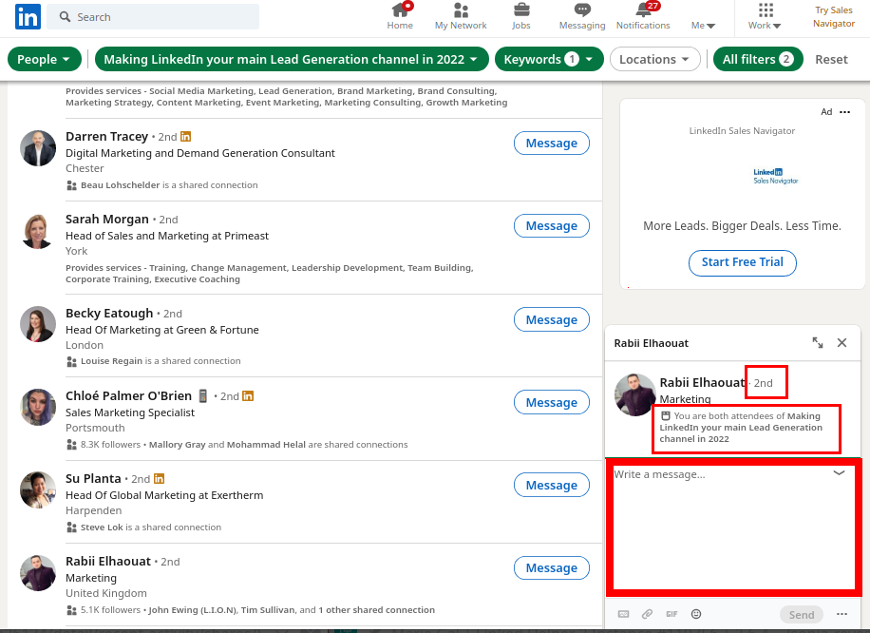Click in the Write a message box

732,527
